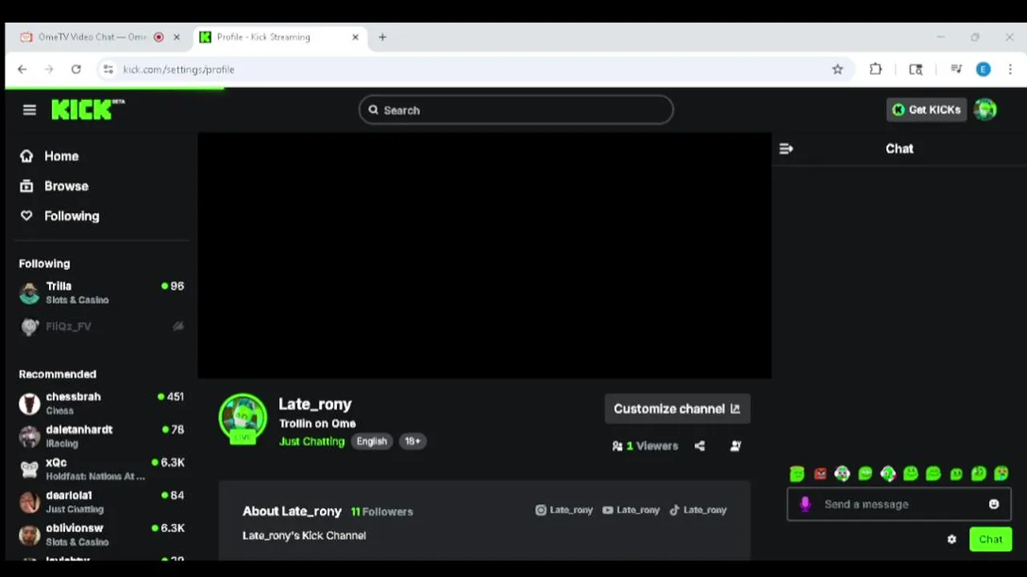Click the person icon right of share icon
The height and width of the screenshot is (577, 1027).
click(x=735, y=446)
